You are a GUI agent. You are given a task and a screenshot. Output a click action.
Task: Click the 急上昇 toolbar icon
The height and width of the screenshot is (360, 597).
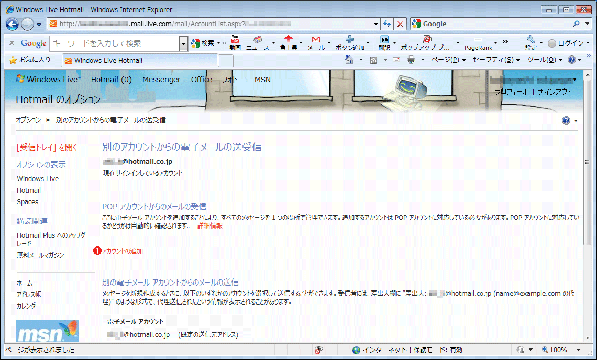click(x=289, y=43)
